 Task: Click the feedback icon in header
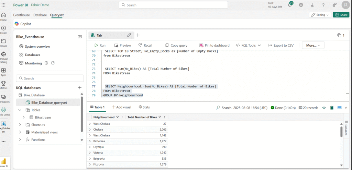point(334,5)
